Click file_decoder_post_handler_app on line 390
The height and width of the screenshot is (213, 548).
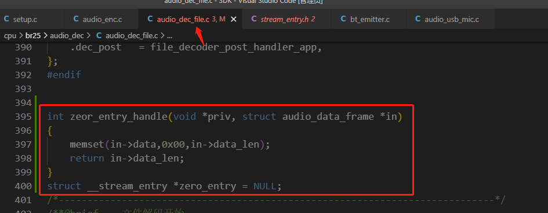[233, 47]
